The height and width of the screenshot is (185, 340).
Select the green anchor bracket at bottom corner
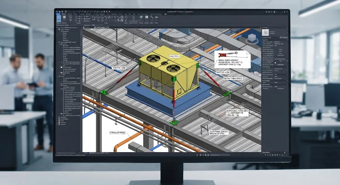click(x=174, y=122)
